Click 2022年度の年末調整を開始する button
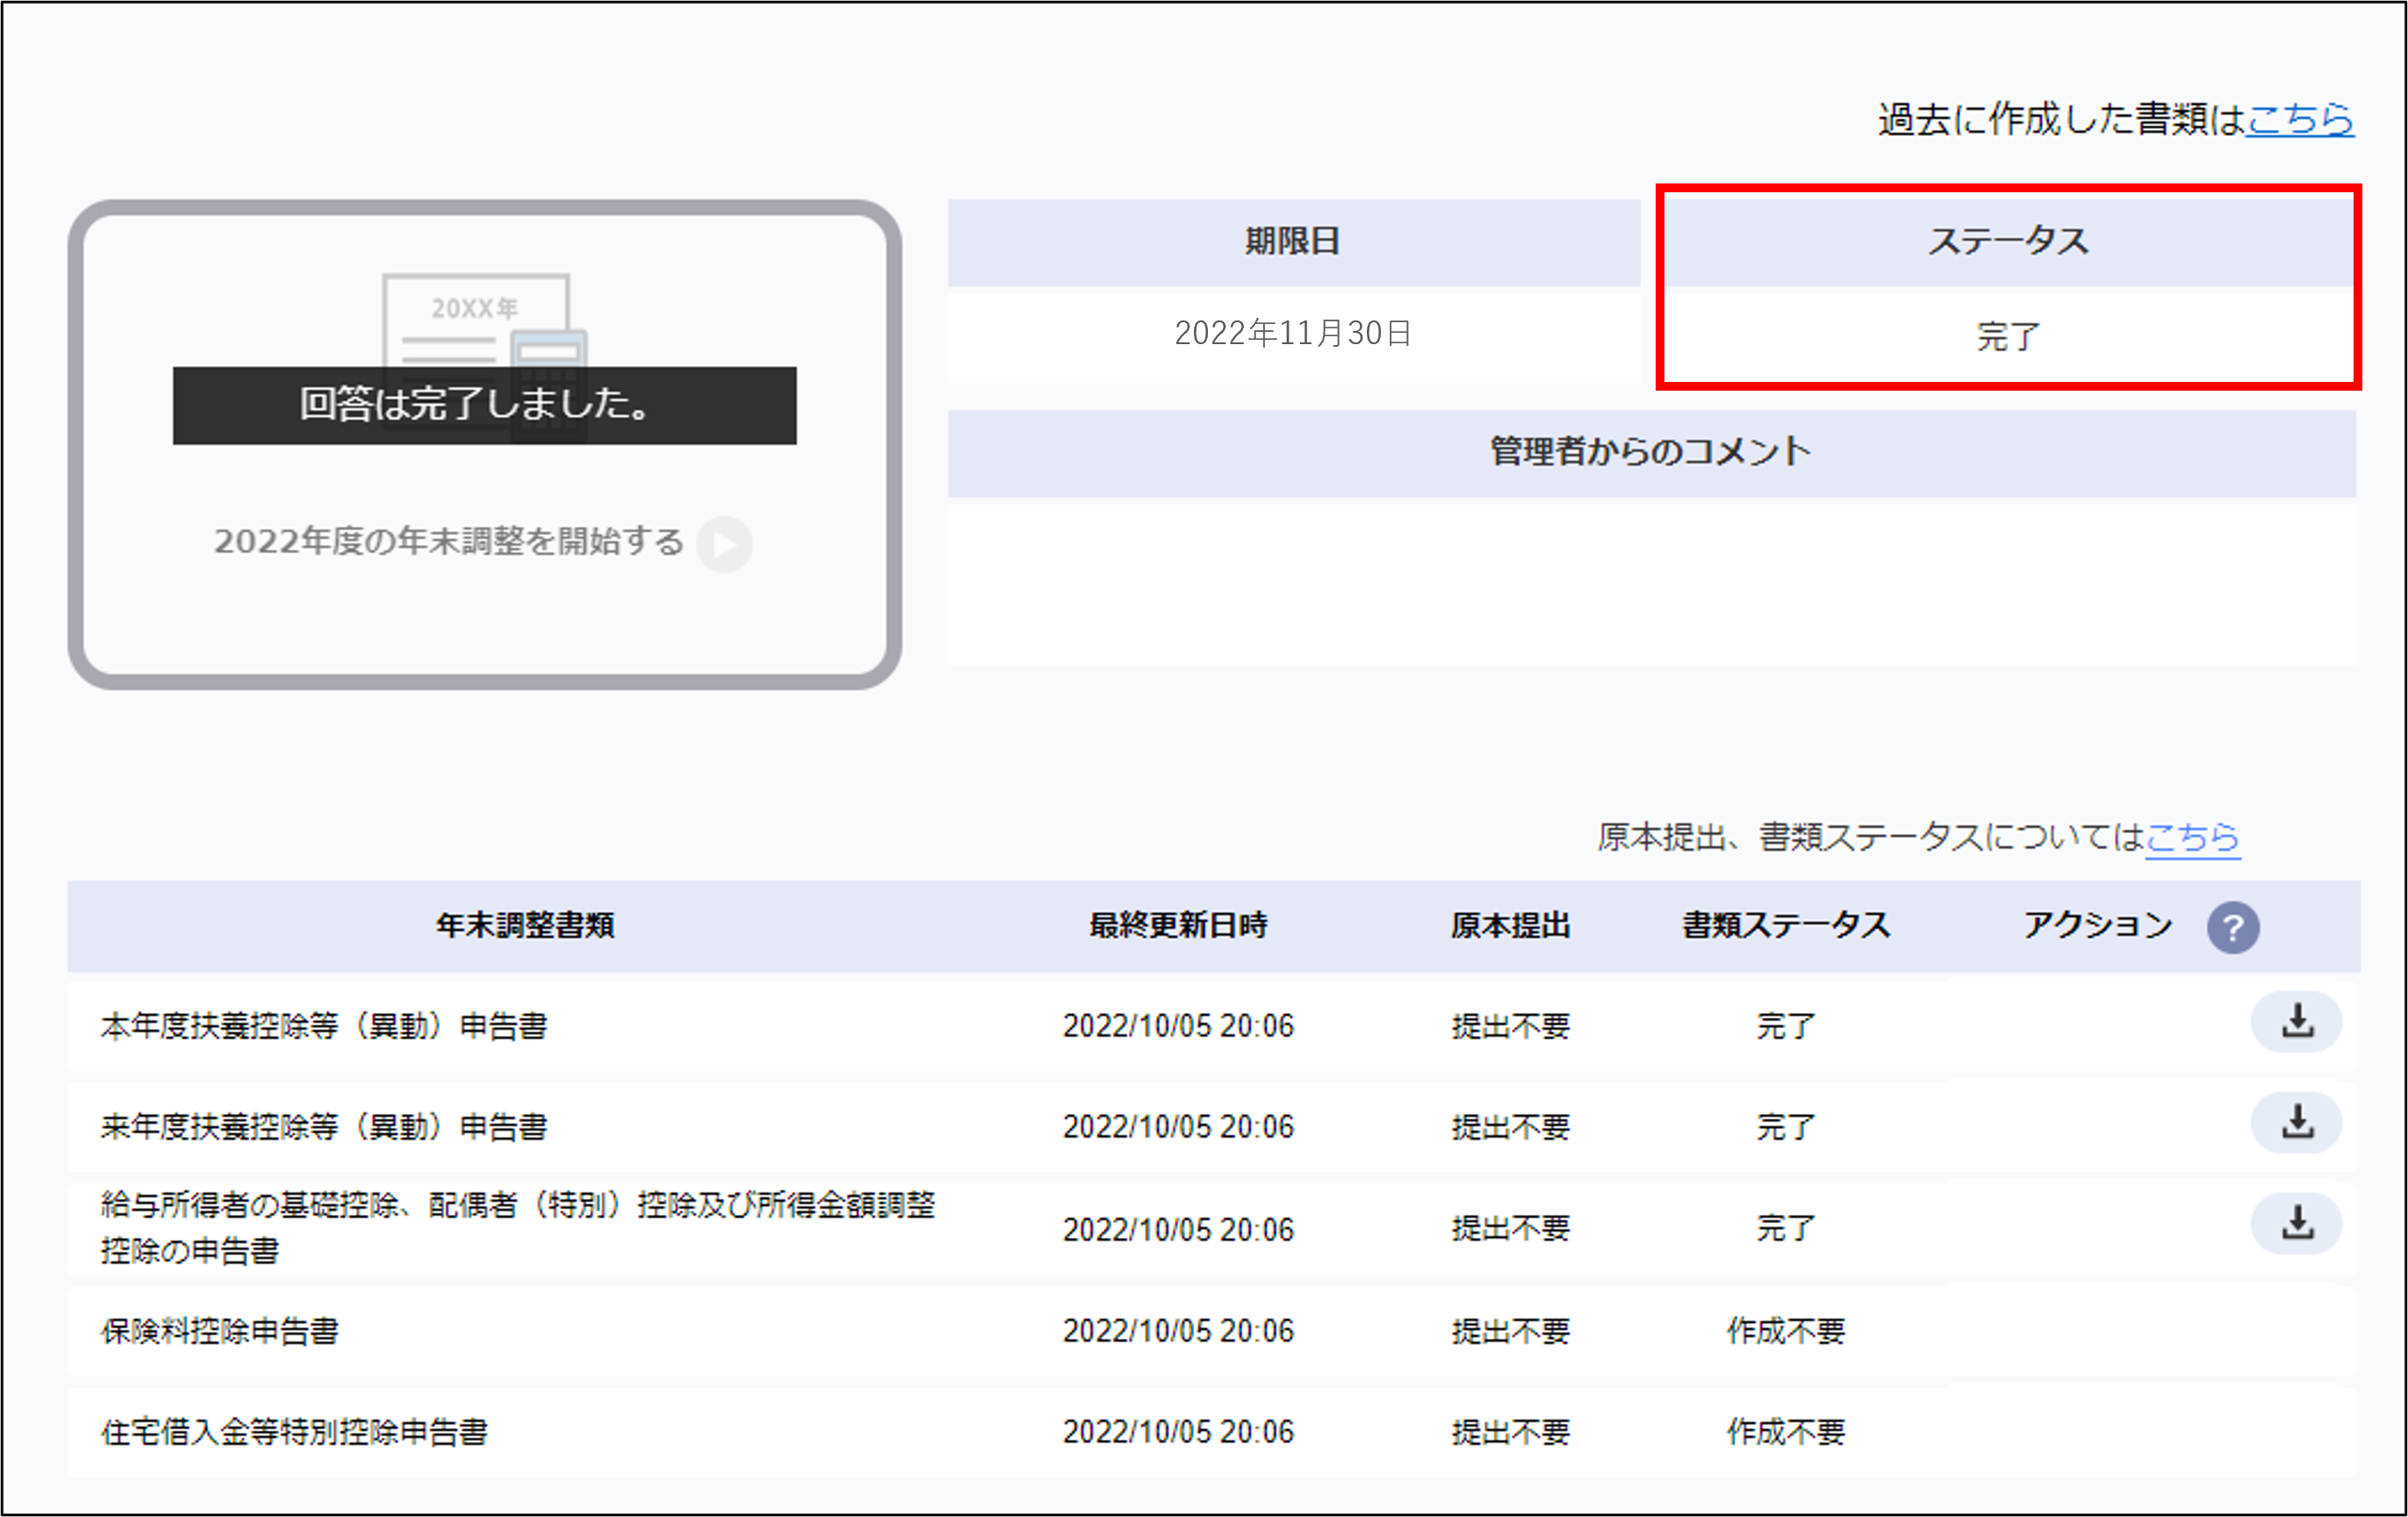 pyautogui.click(x=449, y=542)
